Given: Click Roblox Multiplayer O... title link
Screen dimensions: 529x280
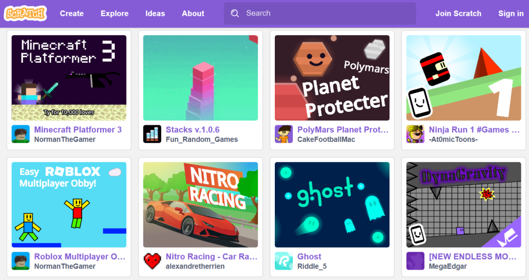Looking at the screenshot, I should click(80, 257).
